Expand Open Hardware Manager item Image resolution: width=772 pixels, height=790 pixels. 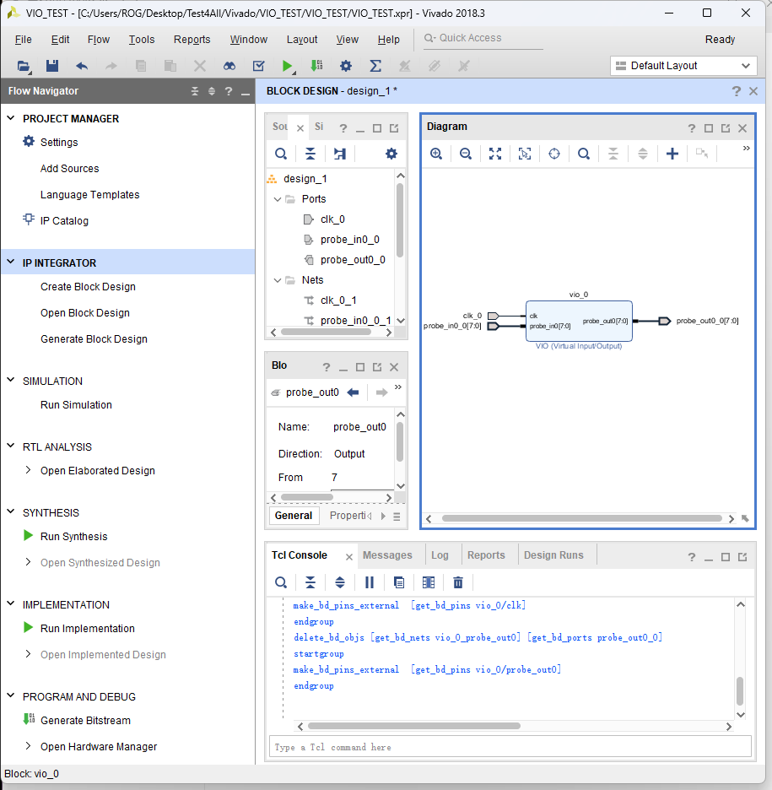coord(28,746)
